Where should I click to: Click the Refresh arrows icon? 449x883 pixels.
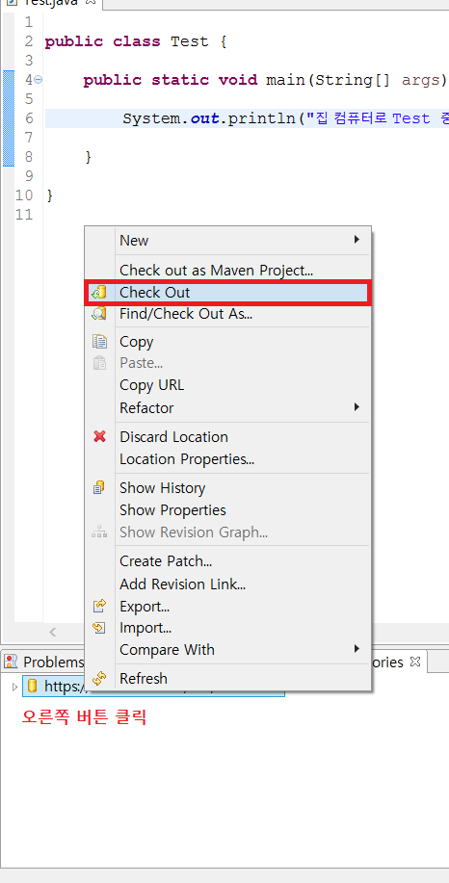[x=99, y=679]
